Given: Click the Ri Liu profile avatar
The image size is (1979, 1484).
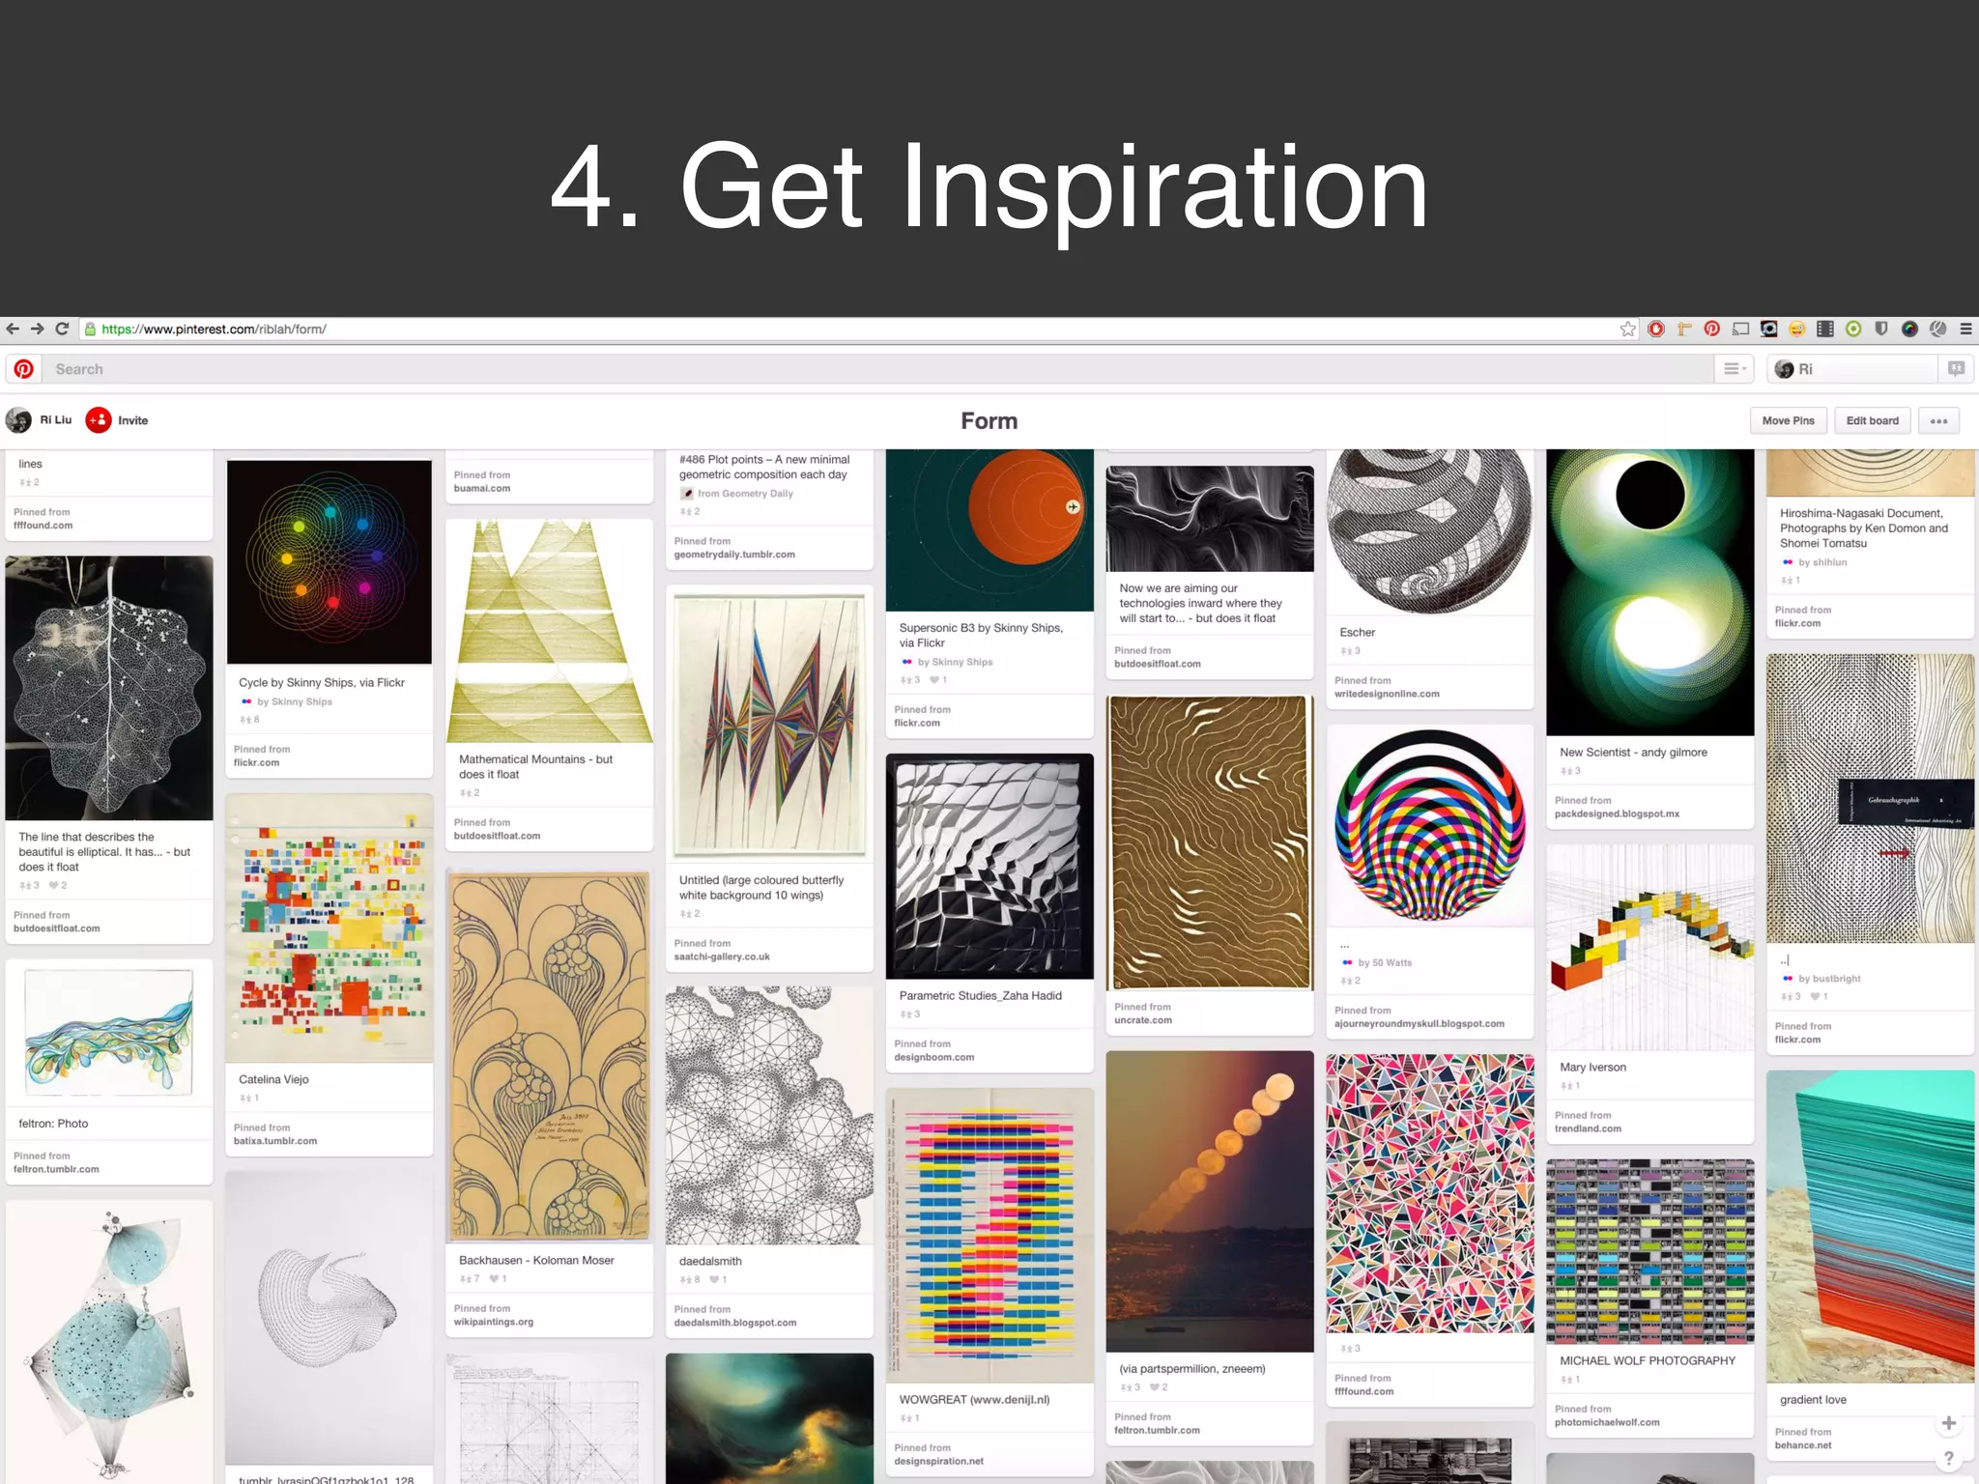Looking at the screenshot, I should coord(19,420).
